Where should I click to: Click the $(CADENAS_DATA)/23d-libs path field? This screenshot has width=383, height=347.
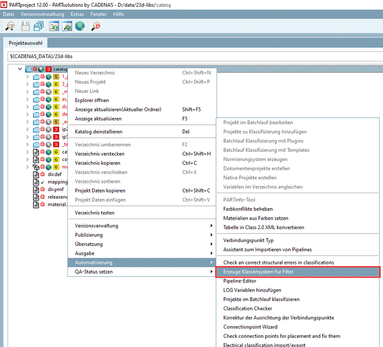pyautogui.click(x=195, y=57)
